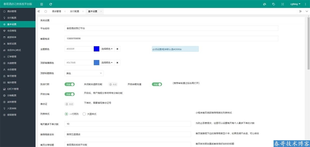The height and width of the screenshot is (147, 310).
Task: Go to 分销配置 in sidebar
Action: click(x=12, y=95)
